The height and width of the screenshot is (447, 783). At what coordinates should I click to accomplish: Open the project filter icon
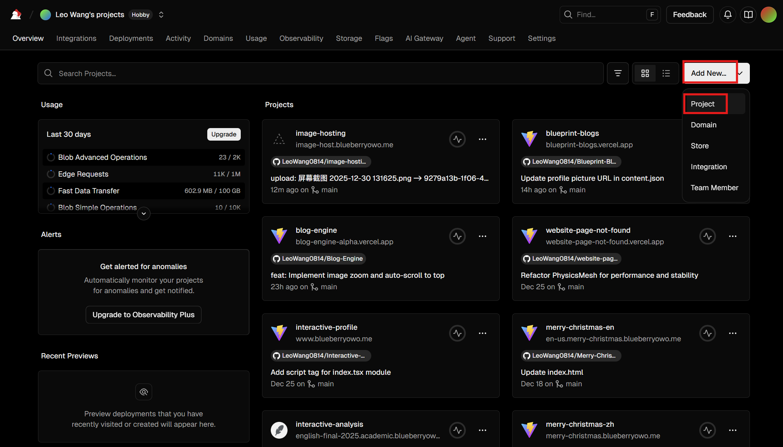[x=618, y=73]
